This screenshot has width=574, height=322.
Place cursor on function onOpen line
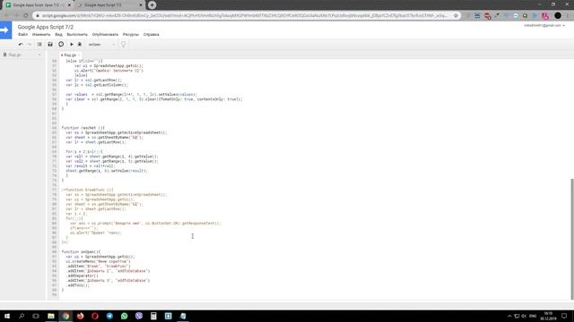pyautogui.click(x=81, y=252)
